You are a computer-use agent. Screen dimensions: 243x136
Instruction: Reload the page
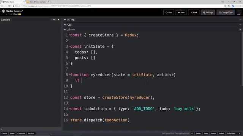point(9,6)
